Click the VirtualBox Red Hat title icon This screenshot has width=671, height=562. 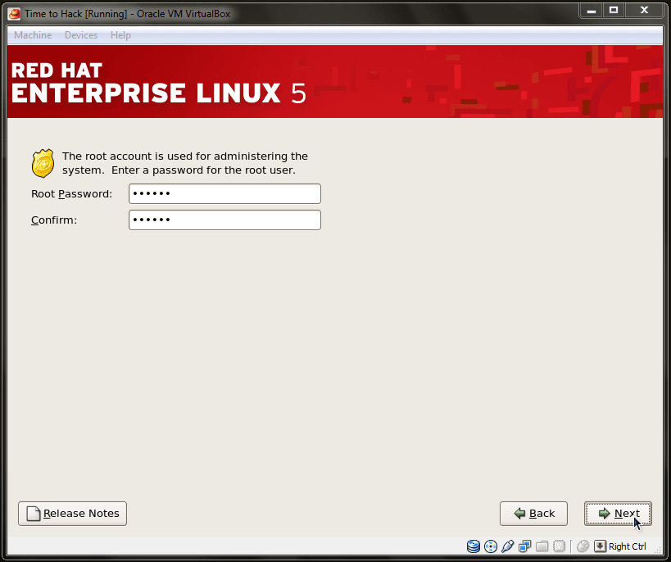pyautogui.click(x=15, y=14)
